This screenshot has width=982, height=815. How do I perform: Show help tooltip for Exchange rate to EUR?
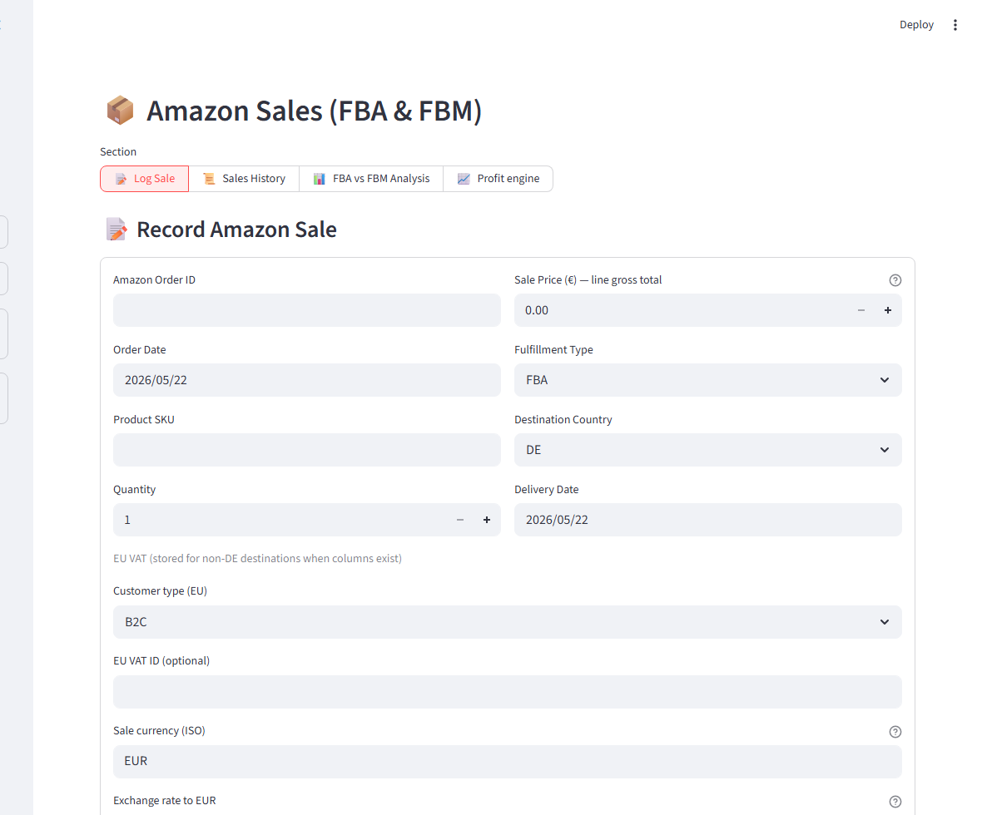tap(895, 802)
